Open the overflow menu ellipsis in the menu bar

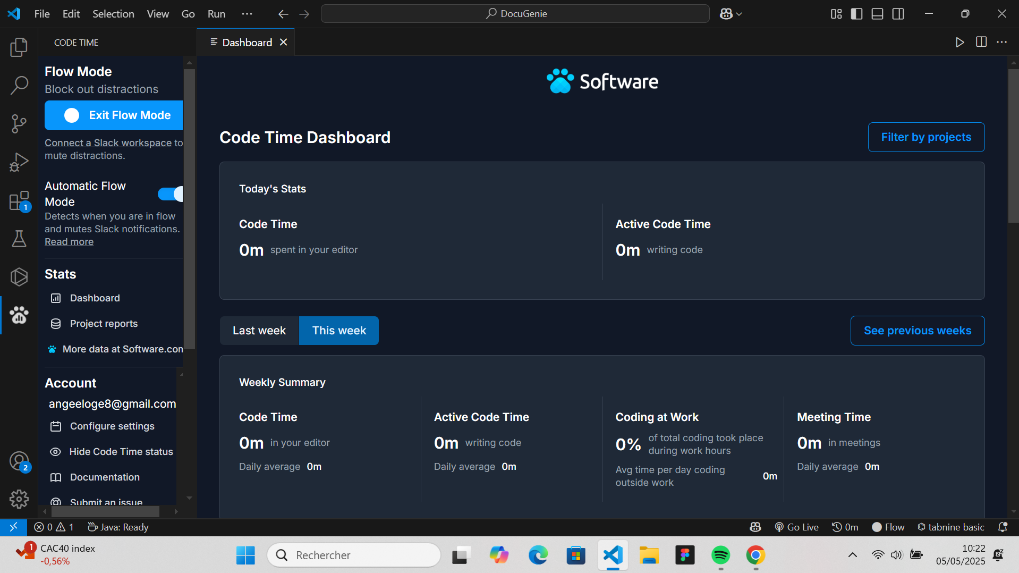coord(247,14)
